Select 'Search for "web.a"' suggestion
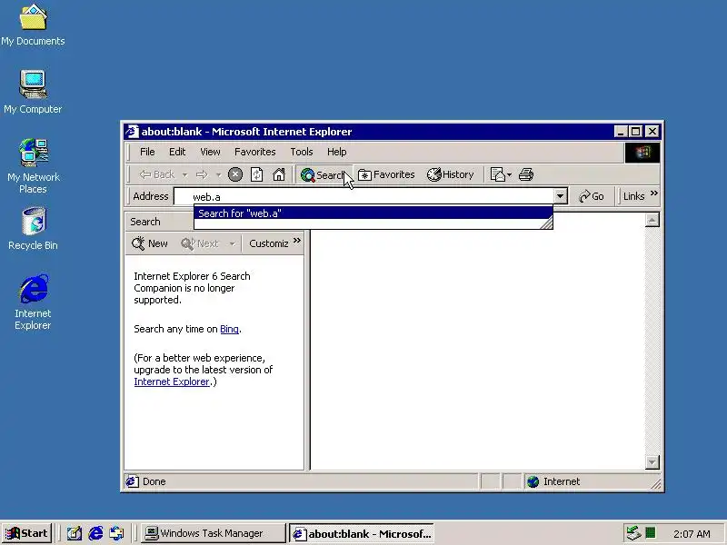 [x=373, y=213]
